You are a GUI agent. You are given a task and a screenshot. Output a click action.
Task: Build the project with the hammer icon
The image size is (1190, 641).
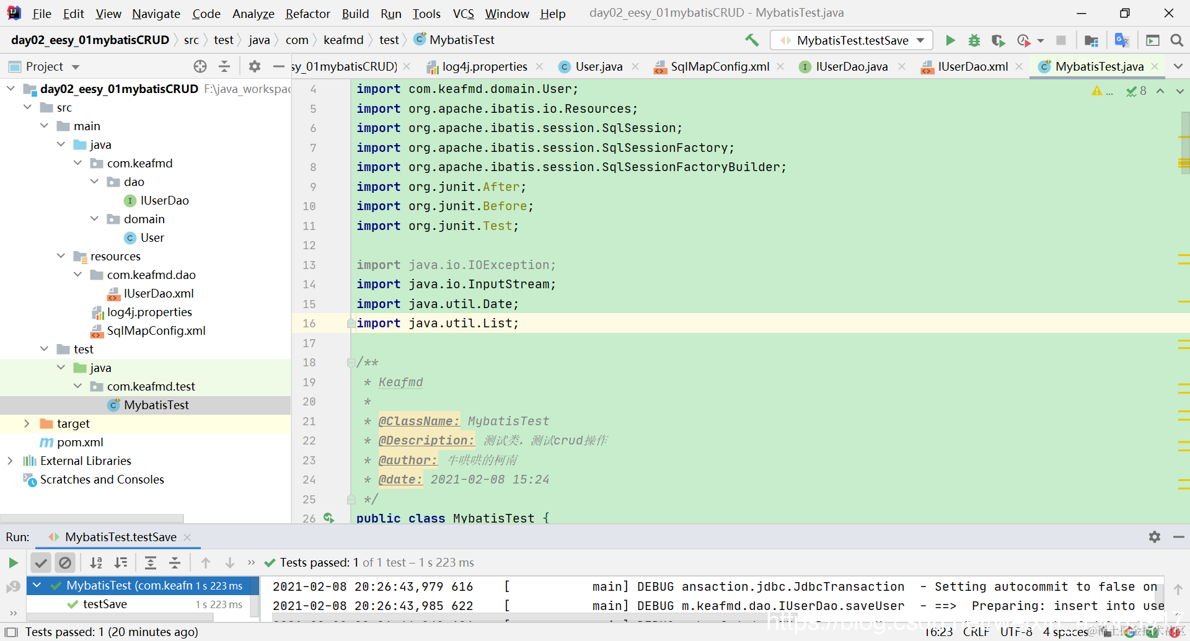(x=752, y=40)
